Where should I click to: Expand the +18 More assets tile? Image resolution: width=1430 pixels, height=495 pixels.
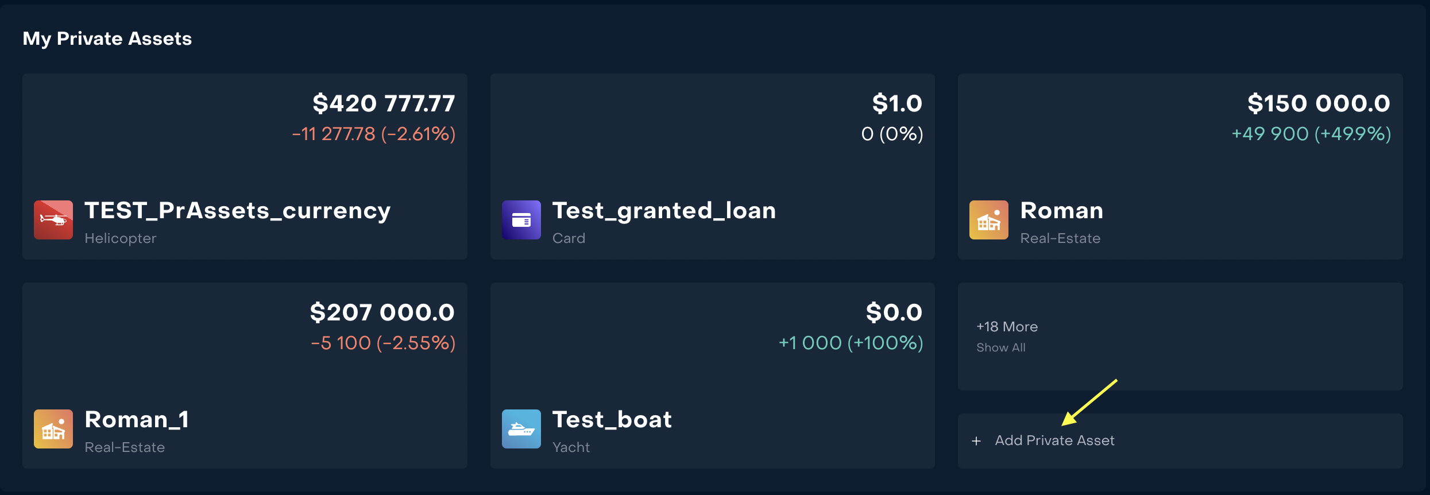[1007, 327]
